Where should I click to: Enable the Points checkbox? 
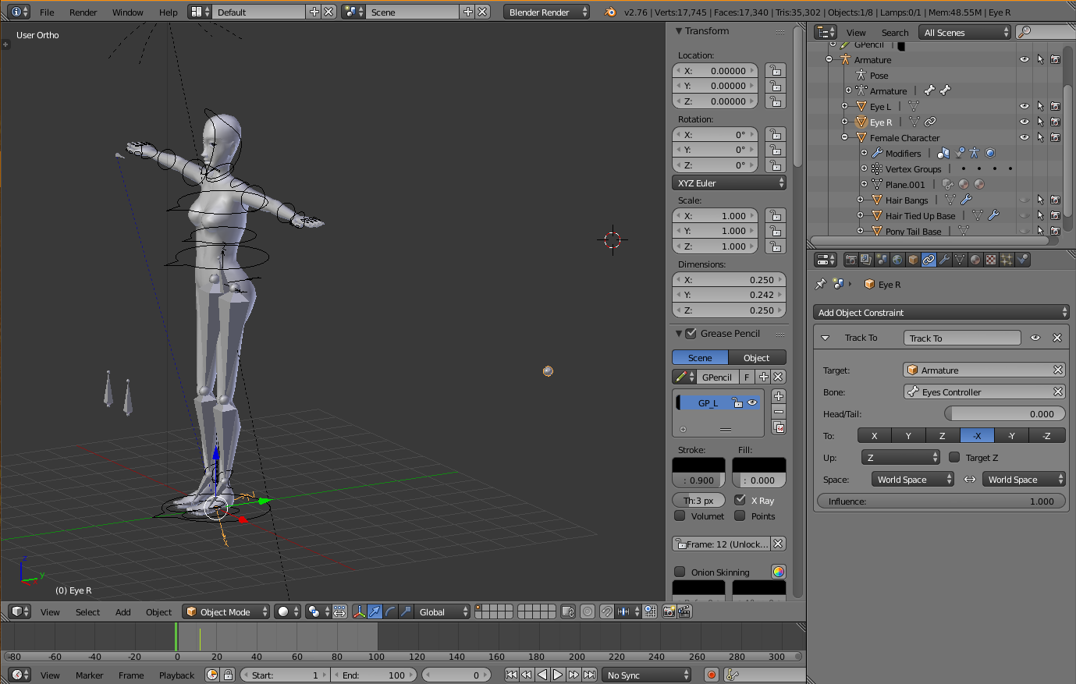[740, 516]
